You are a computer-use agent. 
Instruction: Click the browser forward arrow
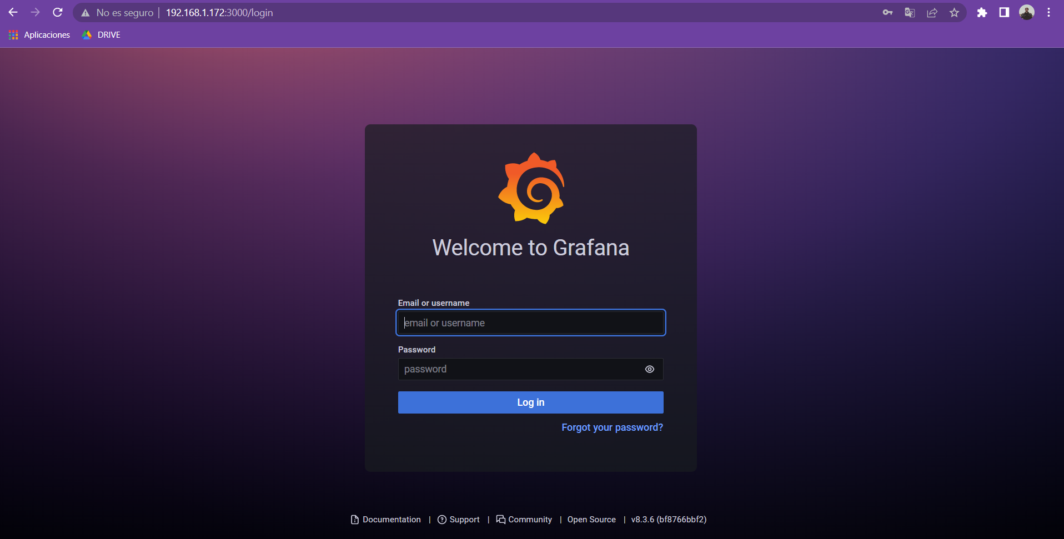pos(36,12)
